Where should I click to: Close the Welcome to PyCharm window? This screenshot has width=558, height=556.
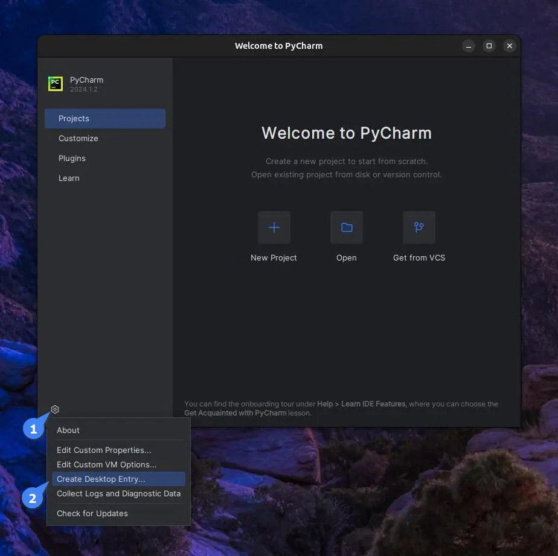510,46
